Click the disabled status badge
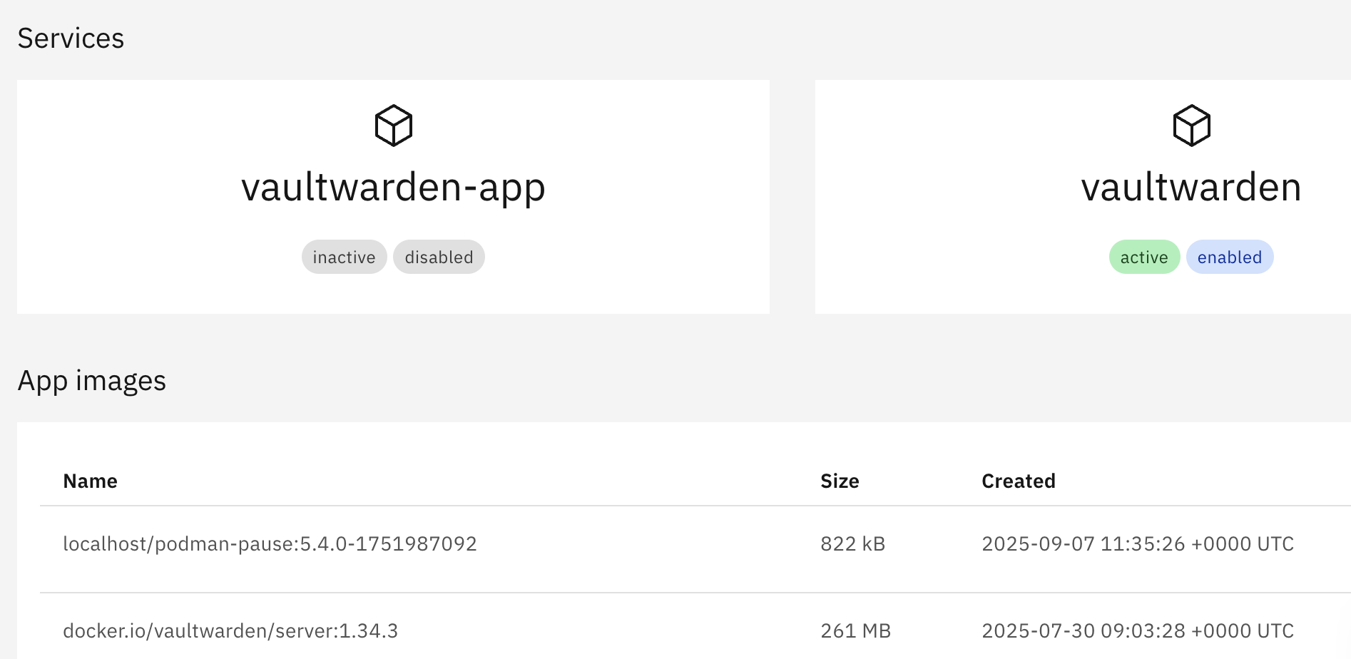 pyautogui.click(x=439, y=257)
